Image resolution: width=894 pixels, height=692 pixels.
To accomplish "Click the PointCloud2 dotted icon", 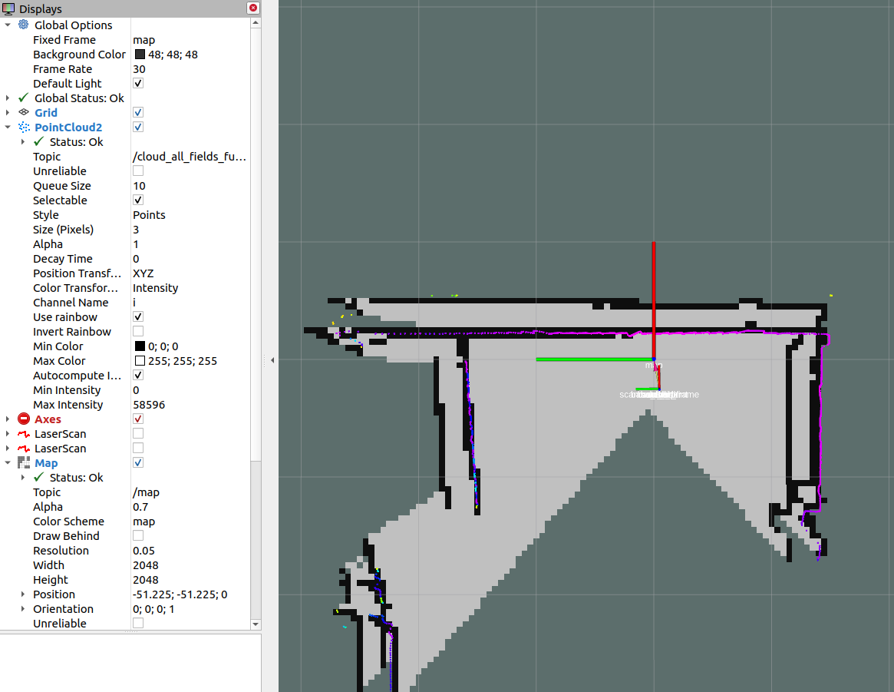I will point(23,127).
